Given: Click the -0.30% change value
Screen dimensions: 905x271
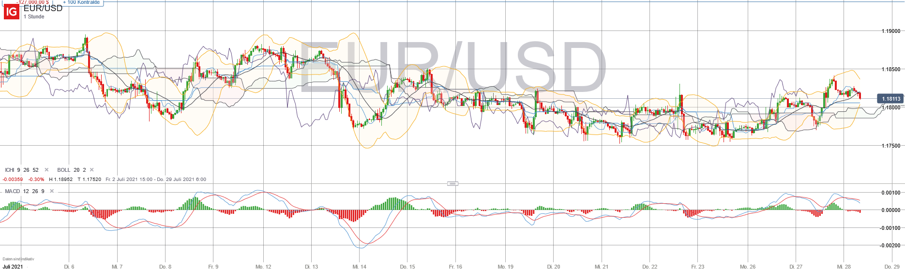Looking at the screenshot, I should point(36,179).
